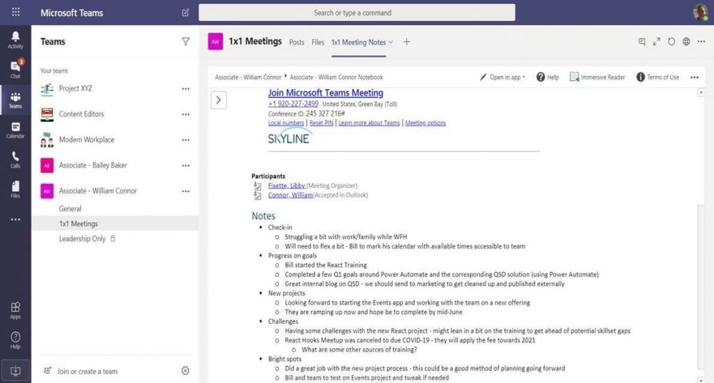Select Teams icon in left rail

coord(15,100)
